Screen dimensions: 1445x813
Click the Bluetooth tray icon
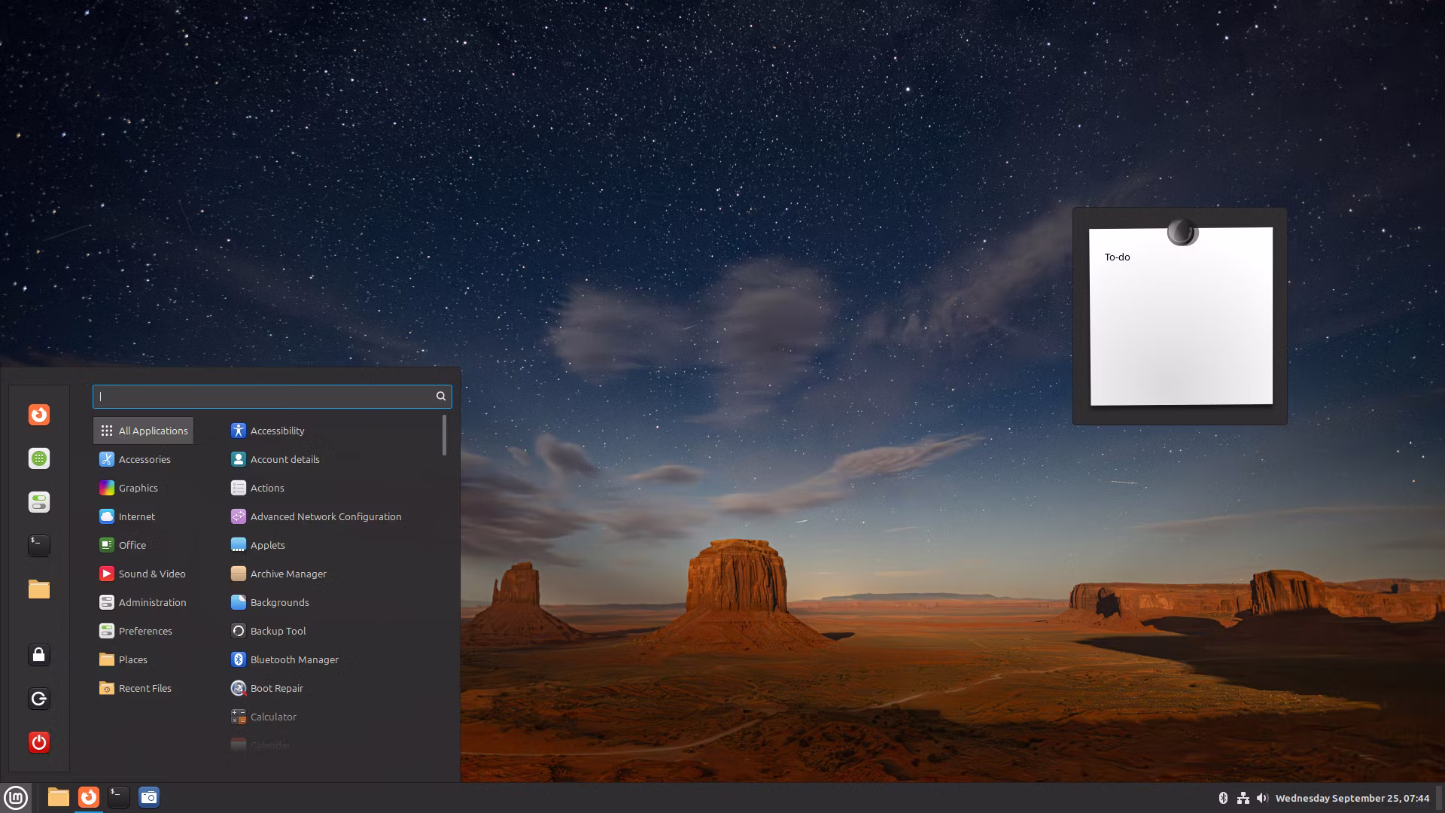pyautogui.click(x=1223, y=798)
